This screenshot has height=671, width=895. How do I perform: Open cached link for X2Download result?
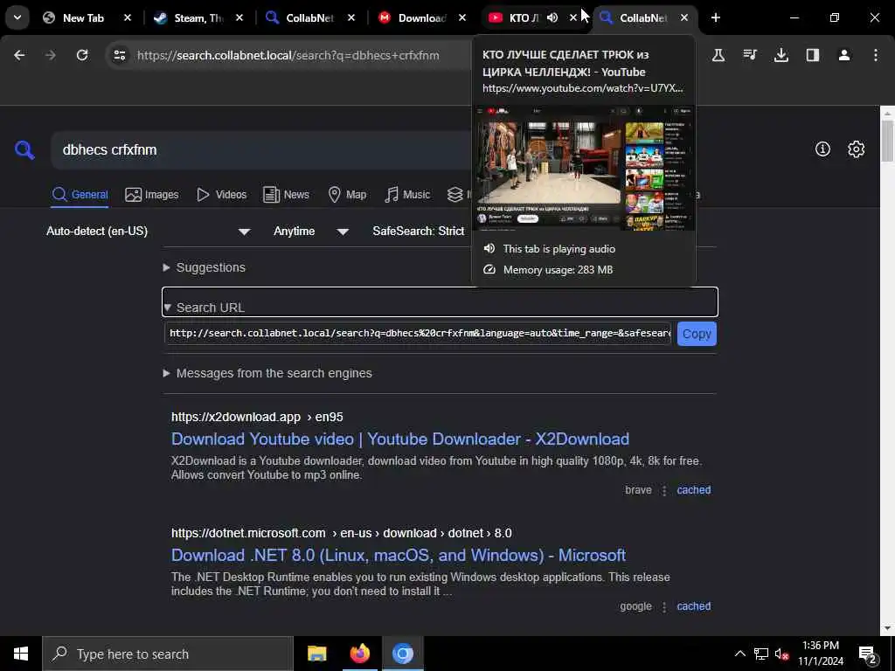coord(693,490)
